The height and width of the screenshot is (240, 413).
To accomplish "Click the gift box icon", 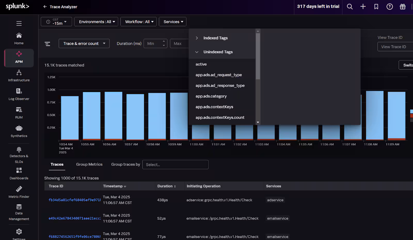I will [x=403, y=7].
